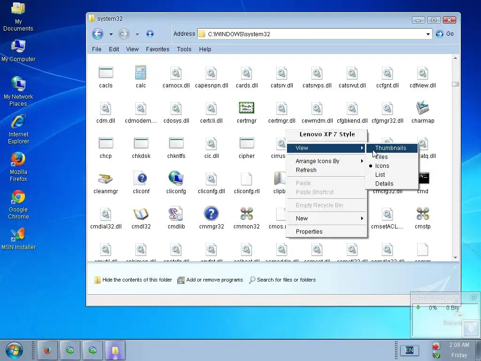Image resolution: width=481 pixels, height=361 pixels.
Task: Choose Thumbnails view option
Action: pos(392,148)
